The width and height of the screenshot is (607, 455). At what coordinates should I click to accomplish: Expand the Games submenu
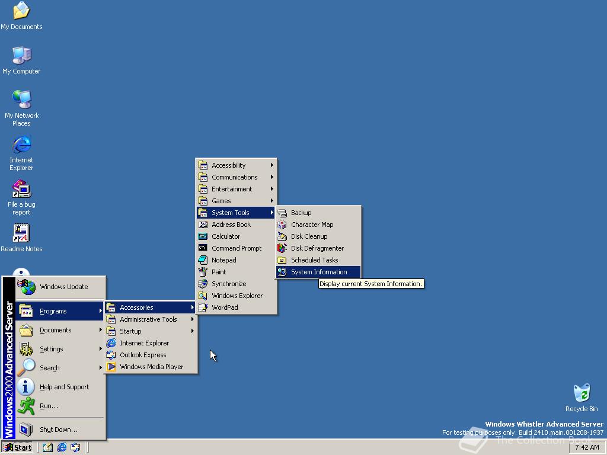tap(236, 201)
